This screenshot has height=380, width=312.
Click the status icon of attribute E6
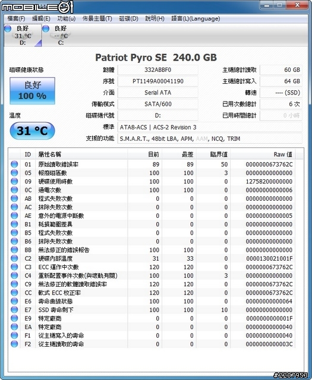pos(14,301)
